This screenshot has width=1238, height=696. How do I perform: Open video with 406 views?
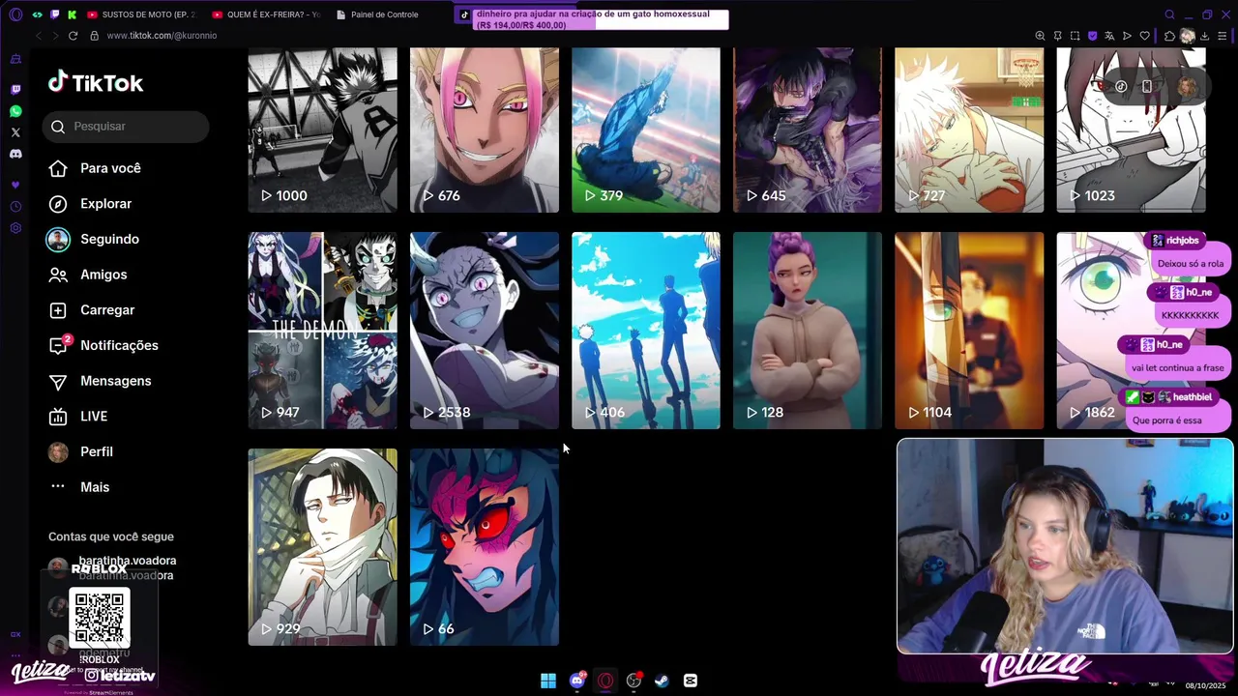click(x=646, y=331)
